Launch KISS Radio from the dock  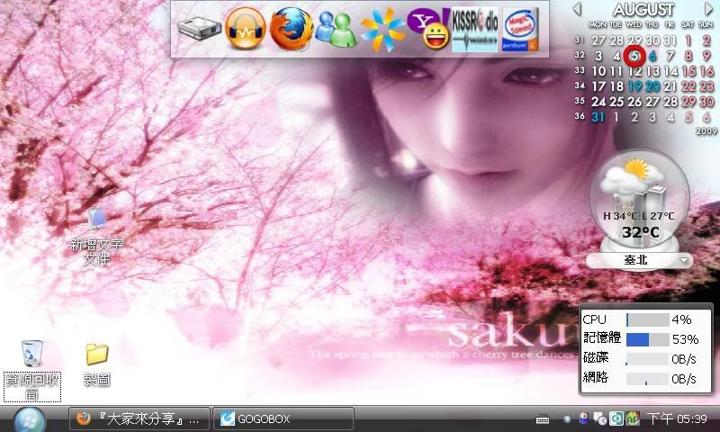click(x=474, y=30)
